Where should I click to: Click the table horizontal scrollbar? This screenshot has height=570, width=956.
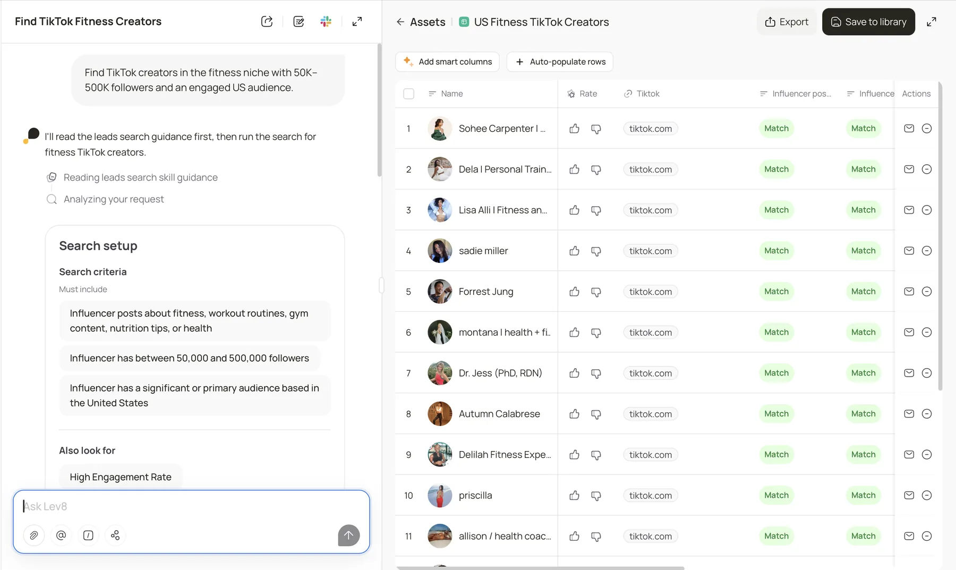(540, 568)
